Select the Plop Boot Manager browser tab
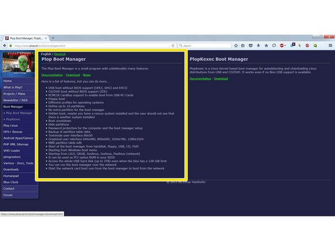 click(26, 38)
